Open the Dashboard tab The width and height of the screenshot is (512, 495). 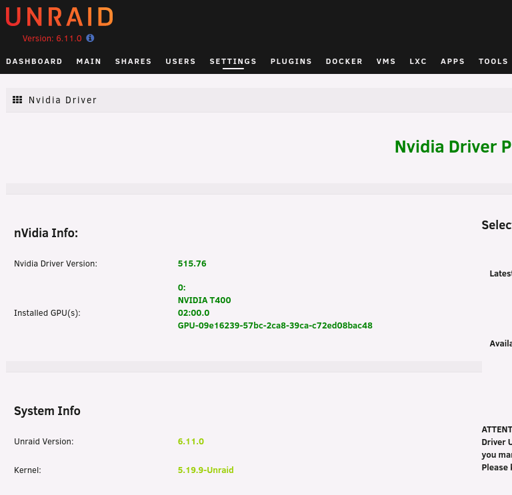(34, 61)
